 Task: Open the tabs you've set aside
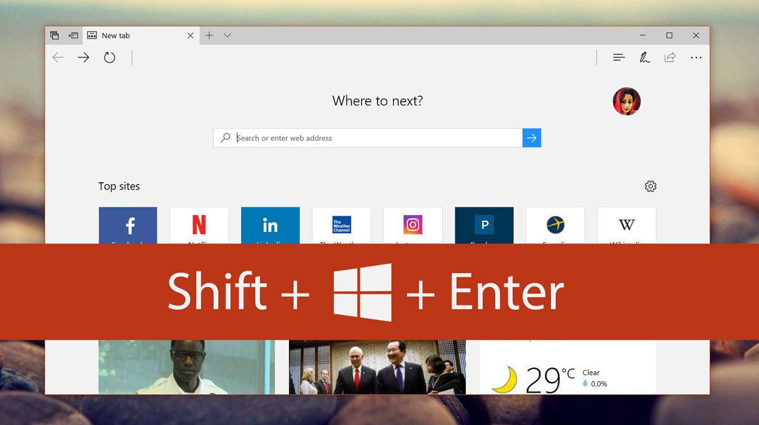[x=54, y=35]
